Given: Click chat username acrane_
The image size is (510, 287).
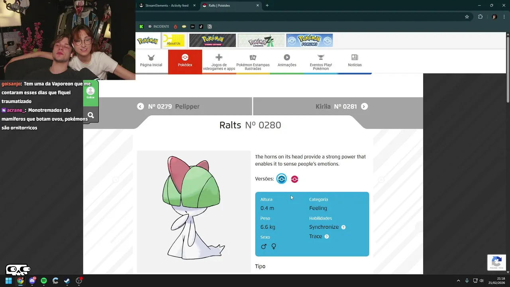Looking at the screenshot, I should click(16, 110).
